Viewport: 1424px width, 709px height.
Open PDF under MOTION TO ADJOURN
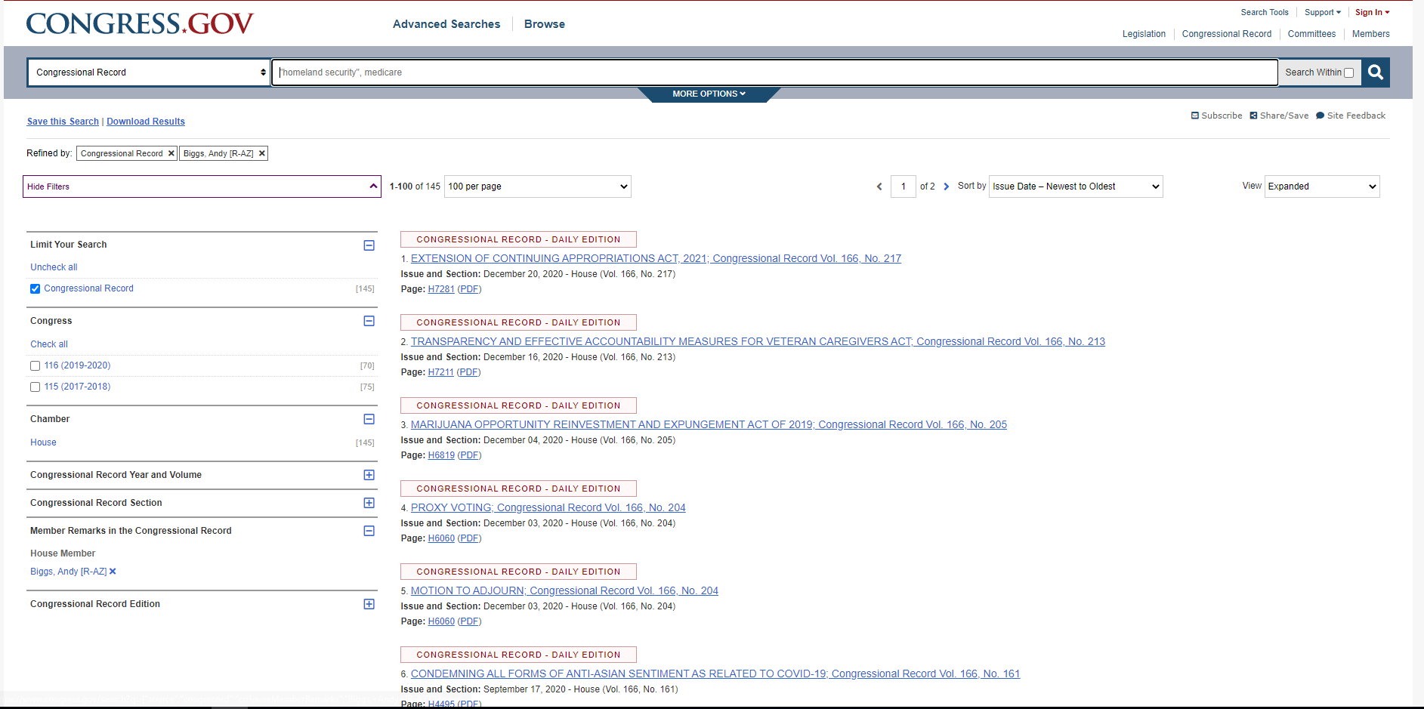click(469, 621)
